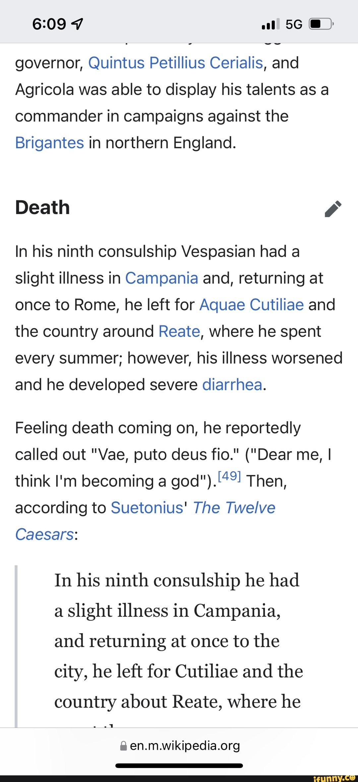Open the Quintus Petillius Cerialis link
This screenshot has height=782, width=358.
click(175, 63)
